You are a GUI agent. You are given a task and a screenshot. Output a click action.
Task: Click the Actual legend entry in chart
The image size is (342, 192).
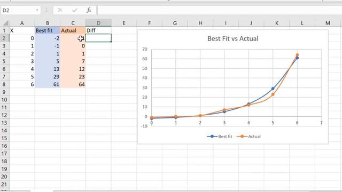point(248,137)
